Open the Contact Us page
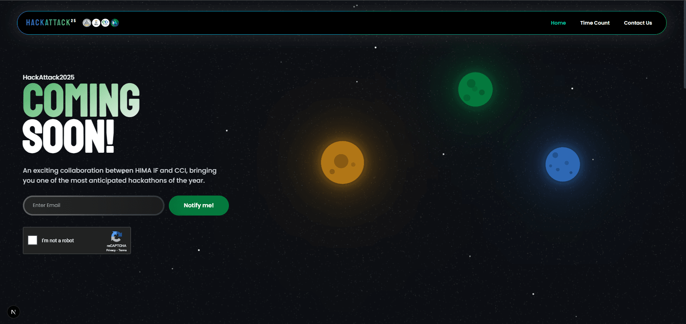Image resolution: width=686 pixels, height=324 pixels. coord(638,22)
